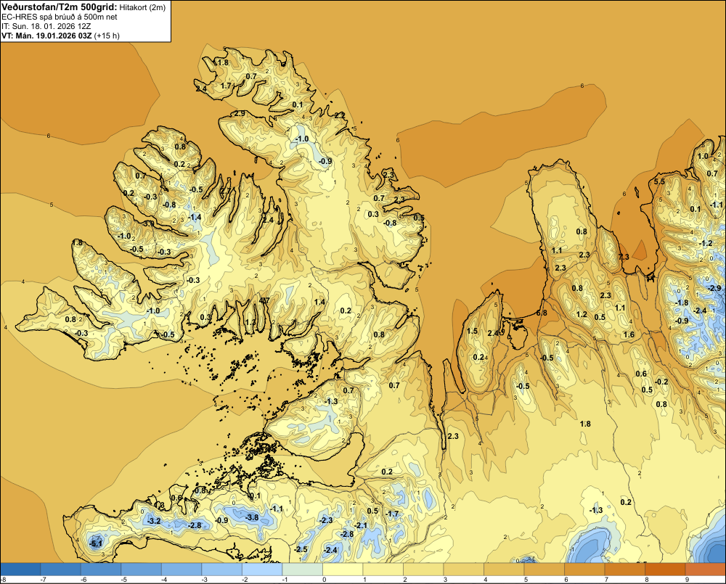This screenshot has height=584, width=726.
Task: Click the legend swatch between 8 and 9
Action: (665, 569)
